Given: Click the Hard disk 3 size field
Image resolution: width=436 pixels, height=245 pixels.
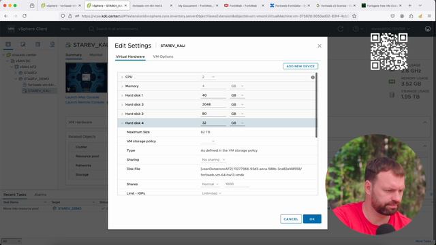Looking at the screenshot, I should tap(213, 105).
